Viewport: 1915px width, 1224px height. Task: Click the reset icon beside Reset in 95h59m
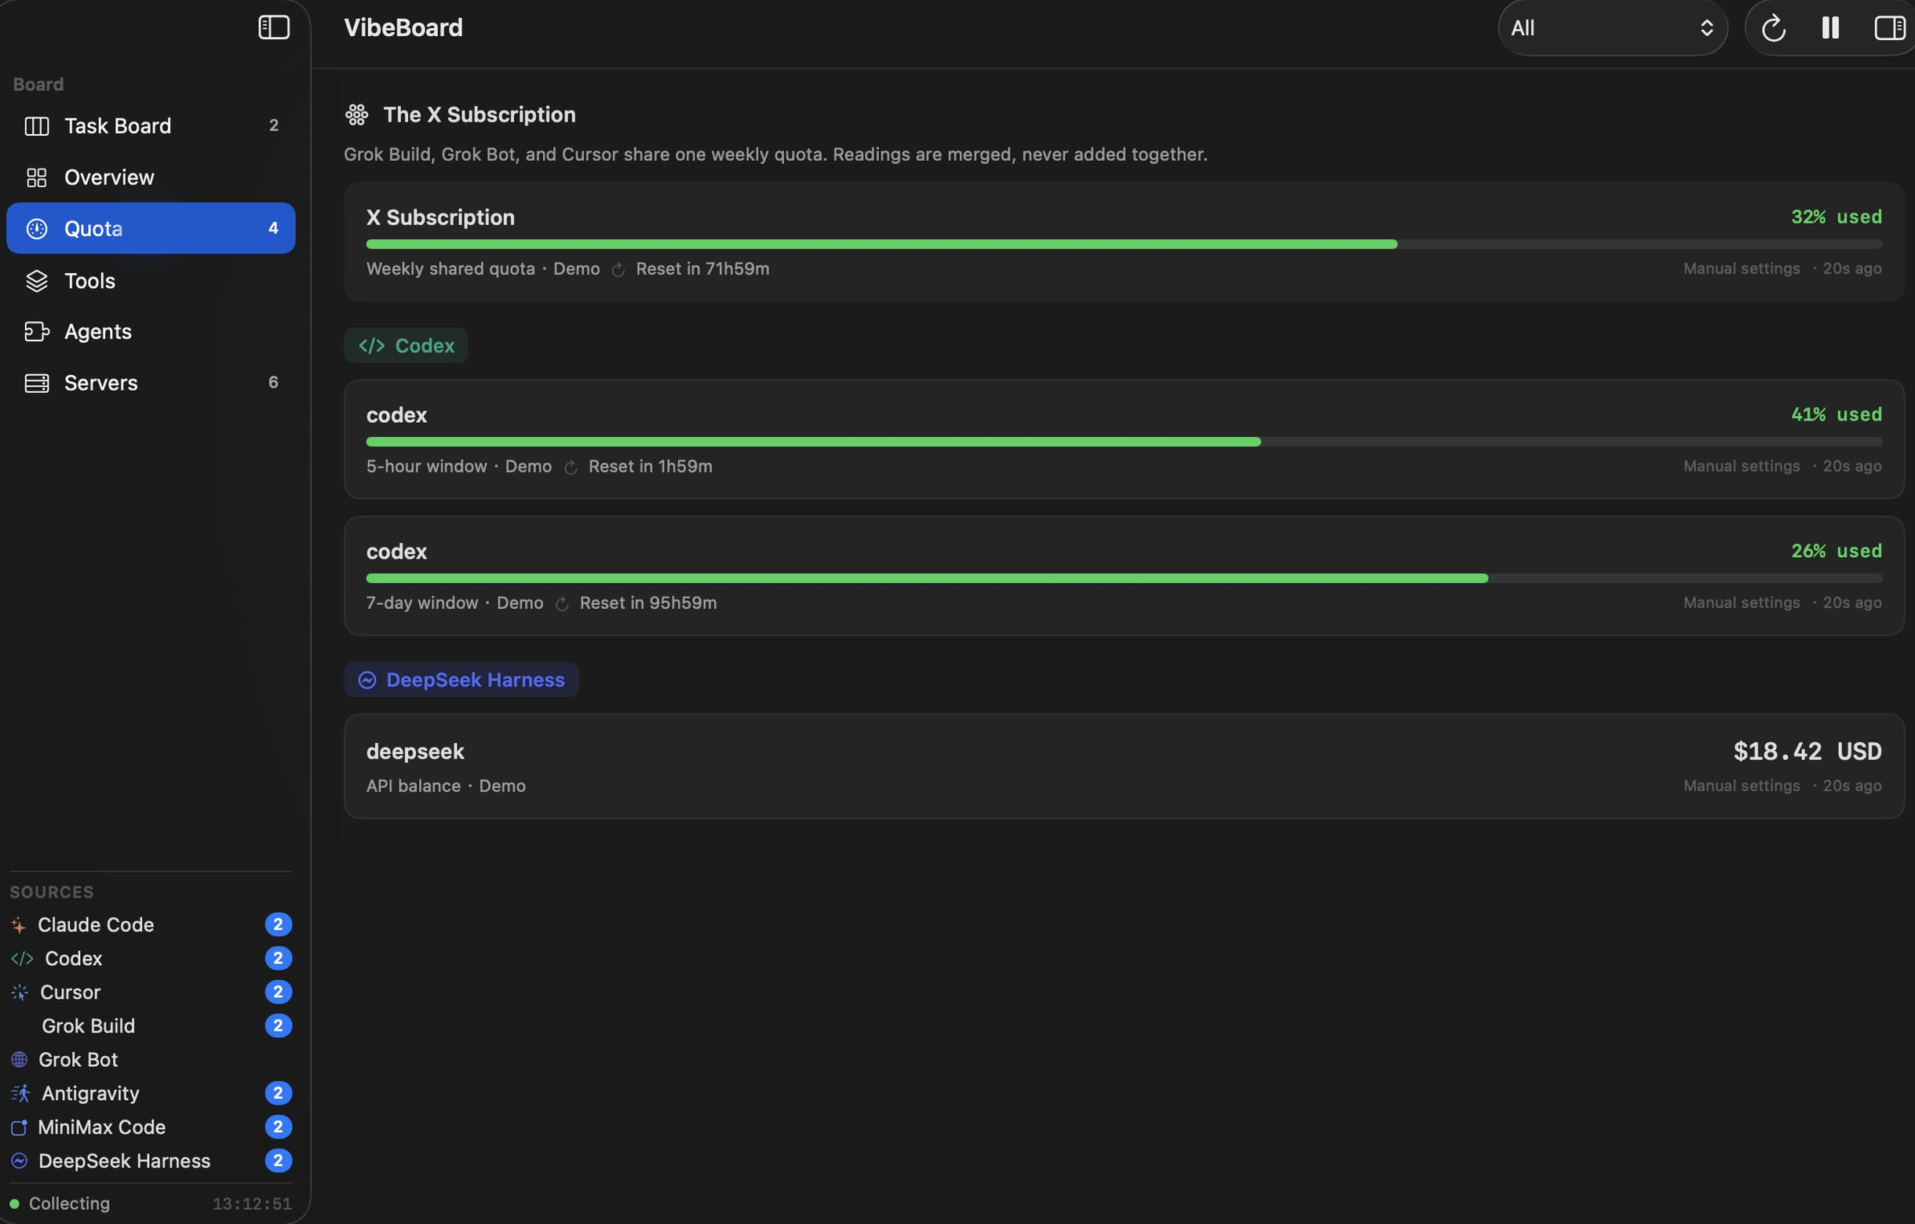561,604
